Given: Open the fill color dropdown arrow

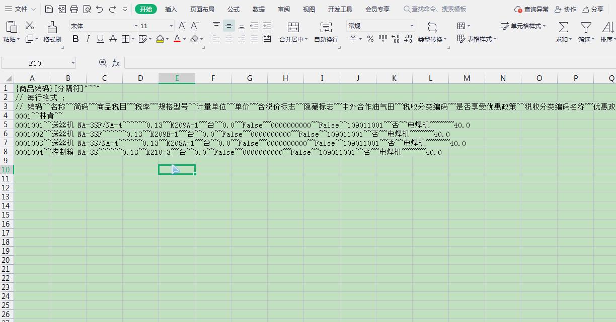Looking at the screenshot, I should (x=167, y=39).
